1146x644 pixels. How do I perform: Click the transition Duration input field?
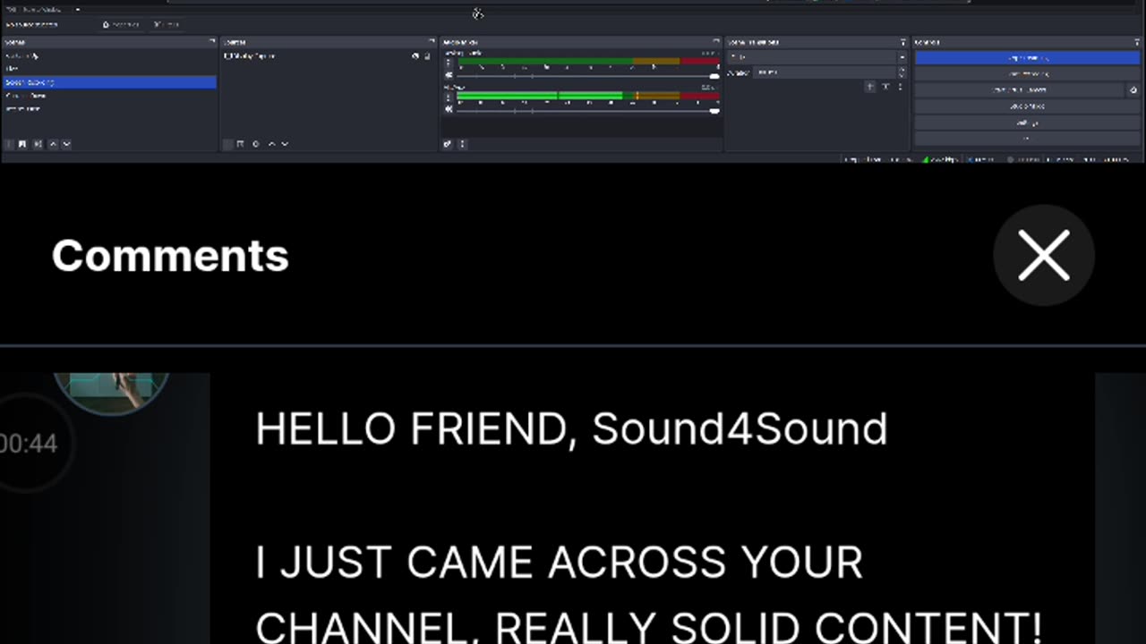click(x=824, y=72)
